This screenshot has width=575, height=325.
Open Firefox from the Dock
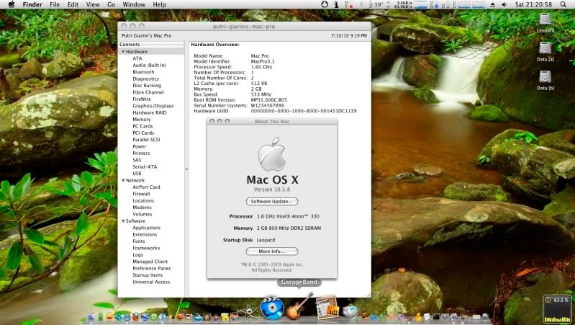[x=135, y=316]
